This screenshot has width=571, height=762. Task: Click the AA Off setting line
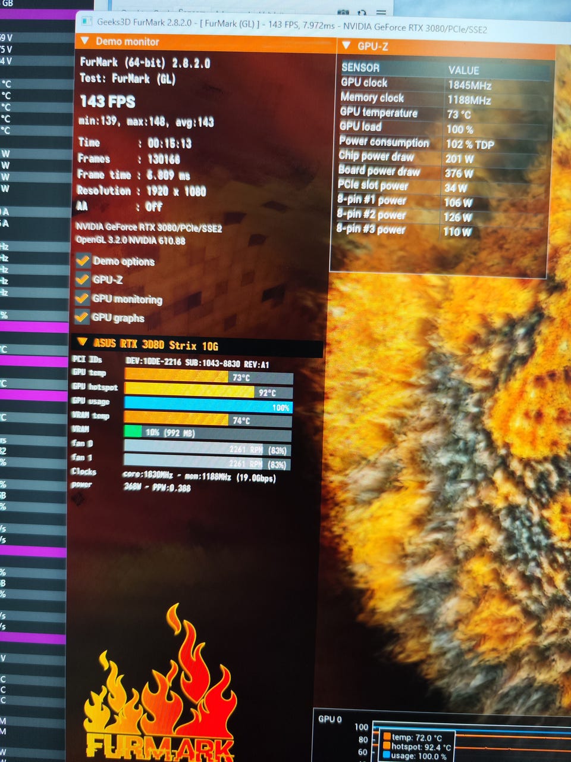point(119,207)
